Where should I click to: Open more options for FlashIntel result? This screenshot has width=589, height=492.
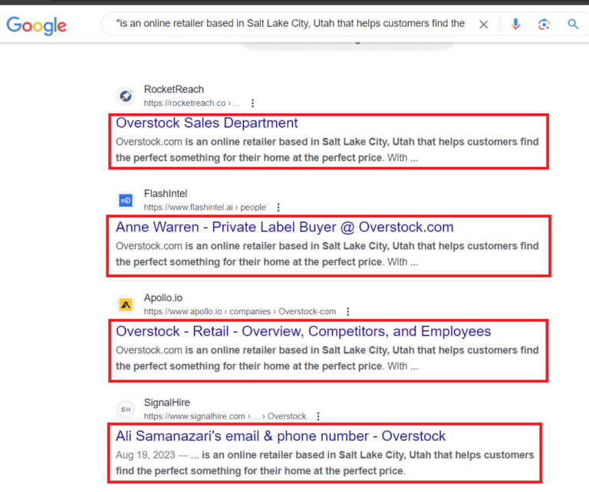(x=278, y=207)
